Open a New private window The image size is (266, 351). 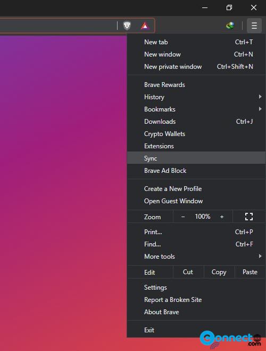point(196,67)
